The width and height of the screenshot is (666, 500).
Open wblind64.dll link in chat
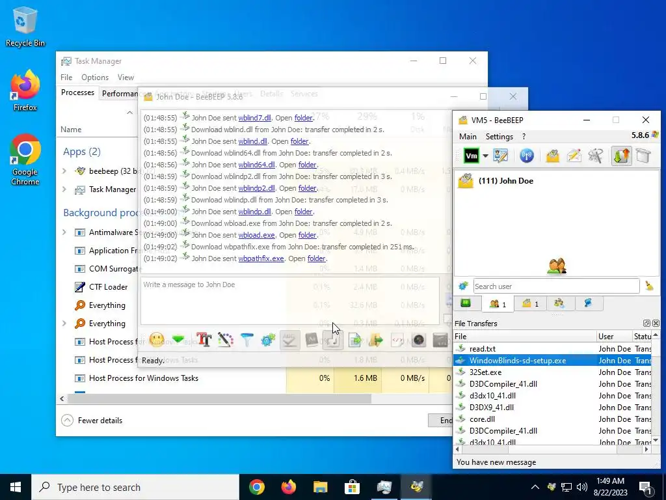pyautogui.click(x=256, y=165)
